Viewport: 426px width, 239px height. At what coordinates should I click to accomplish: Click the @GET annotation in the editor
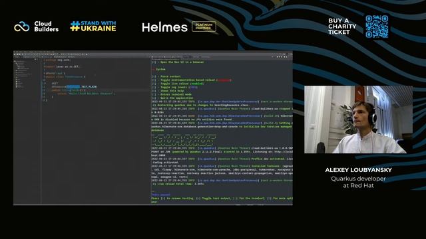[55, 84]
